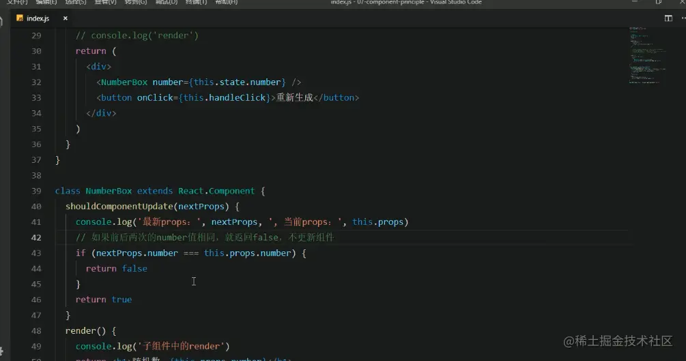This screenshot has height=361, width=686.
Task: Click the commented console.log('render') line
Action: pyautogui.click(x=137, y=35)
